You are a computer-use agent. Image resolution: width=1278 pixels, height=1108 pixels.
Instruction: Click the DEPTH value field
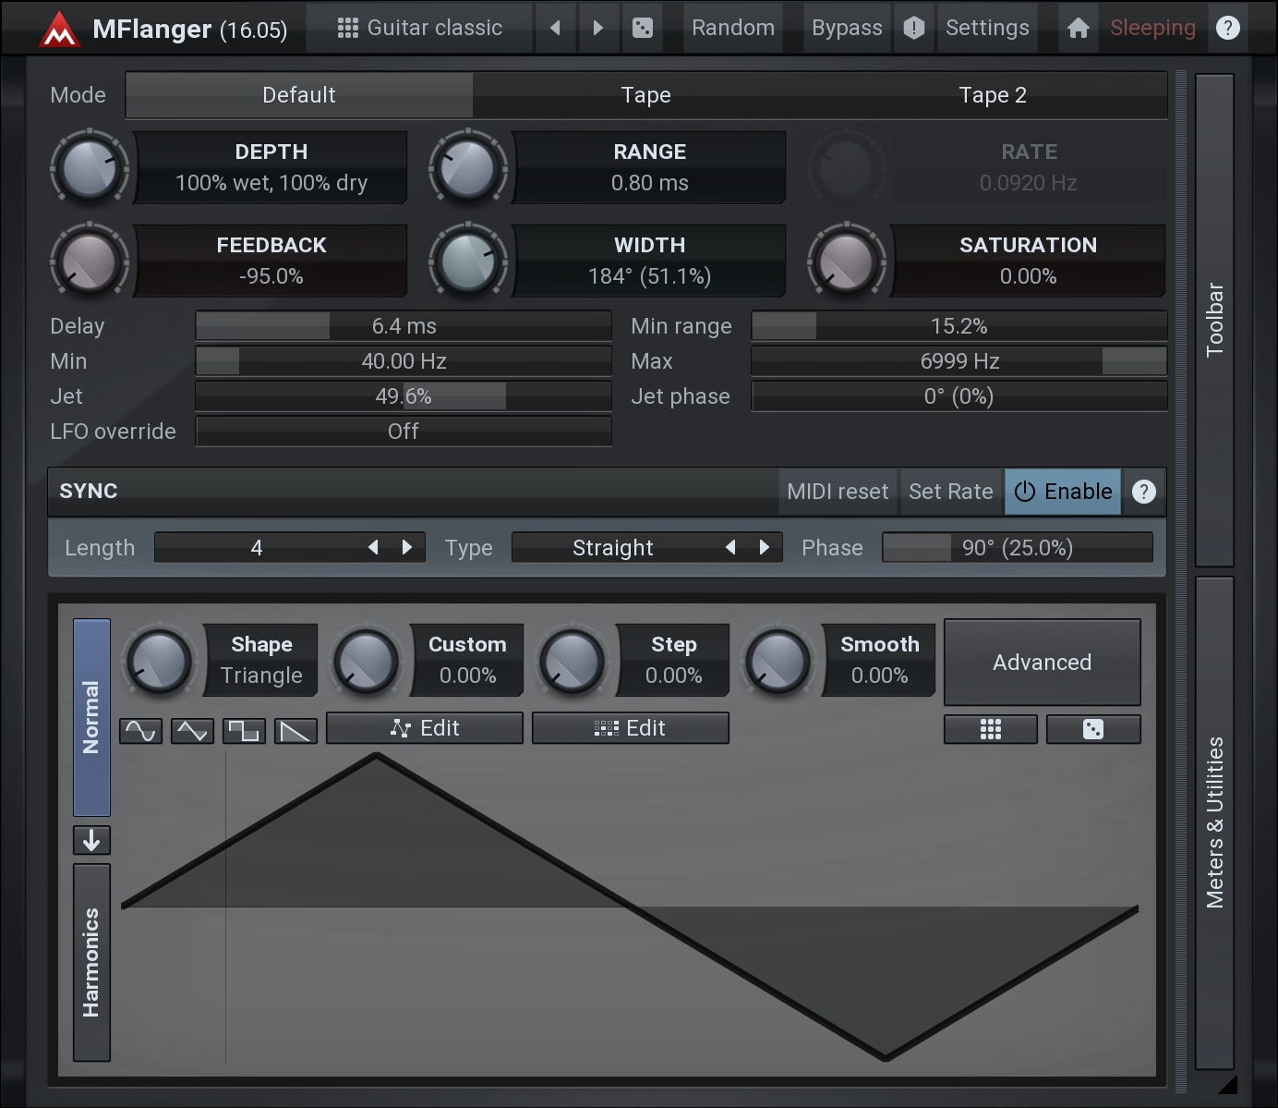coord(271,167)
